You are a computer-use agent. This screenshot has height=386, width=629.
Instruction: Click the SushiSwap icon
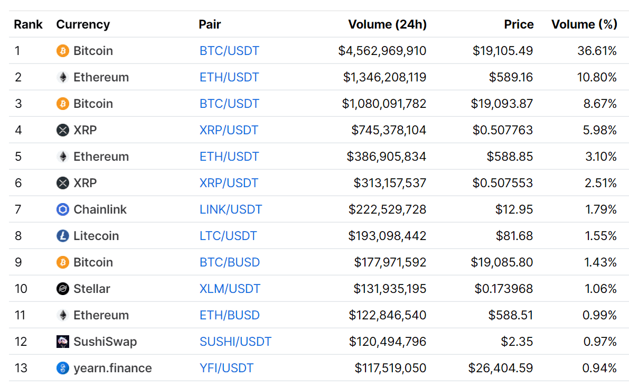coord(62,342)
